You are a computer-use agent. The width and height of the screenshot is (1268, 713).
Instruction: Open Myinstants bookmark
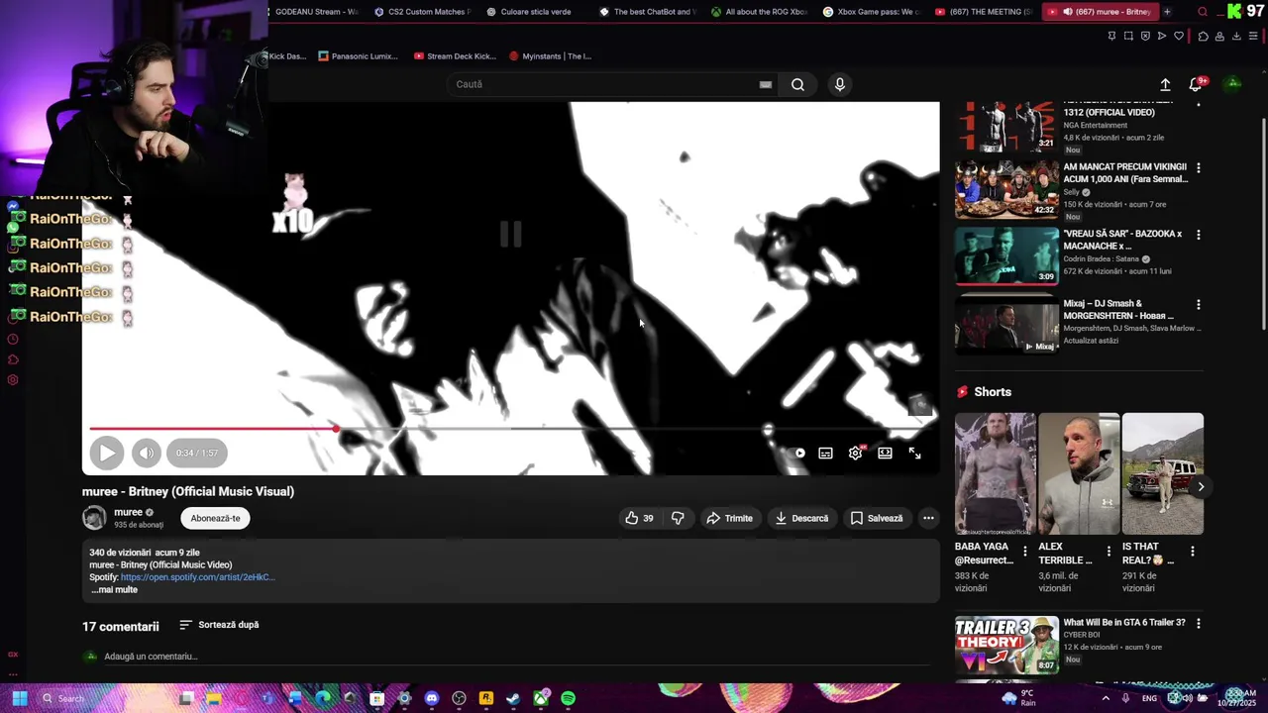[x=550, y=56]
